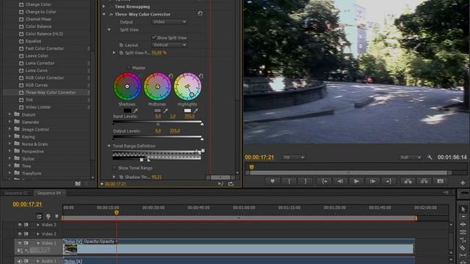Click the Go to In point button

coord(325,181)
